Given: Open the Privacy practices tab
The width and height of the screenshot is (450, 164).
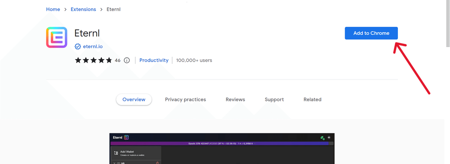Looking at the screenshot, I should pyautogui.click(x=185, y=99).
